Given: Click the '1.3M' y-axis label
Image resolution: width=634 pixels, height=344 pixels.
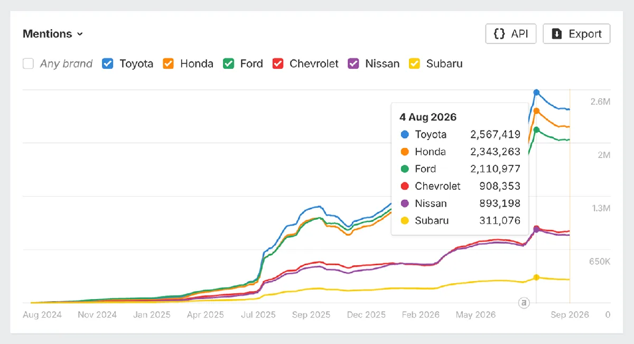Looking at the screenshot, I should (x=601, y=208).
